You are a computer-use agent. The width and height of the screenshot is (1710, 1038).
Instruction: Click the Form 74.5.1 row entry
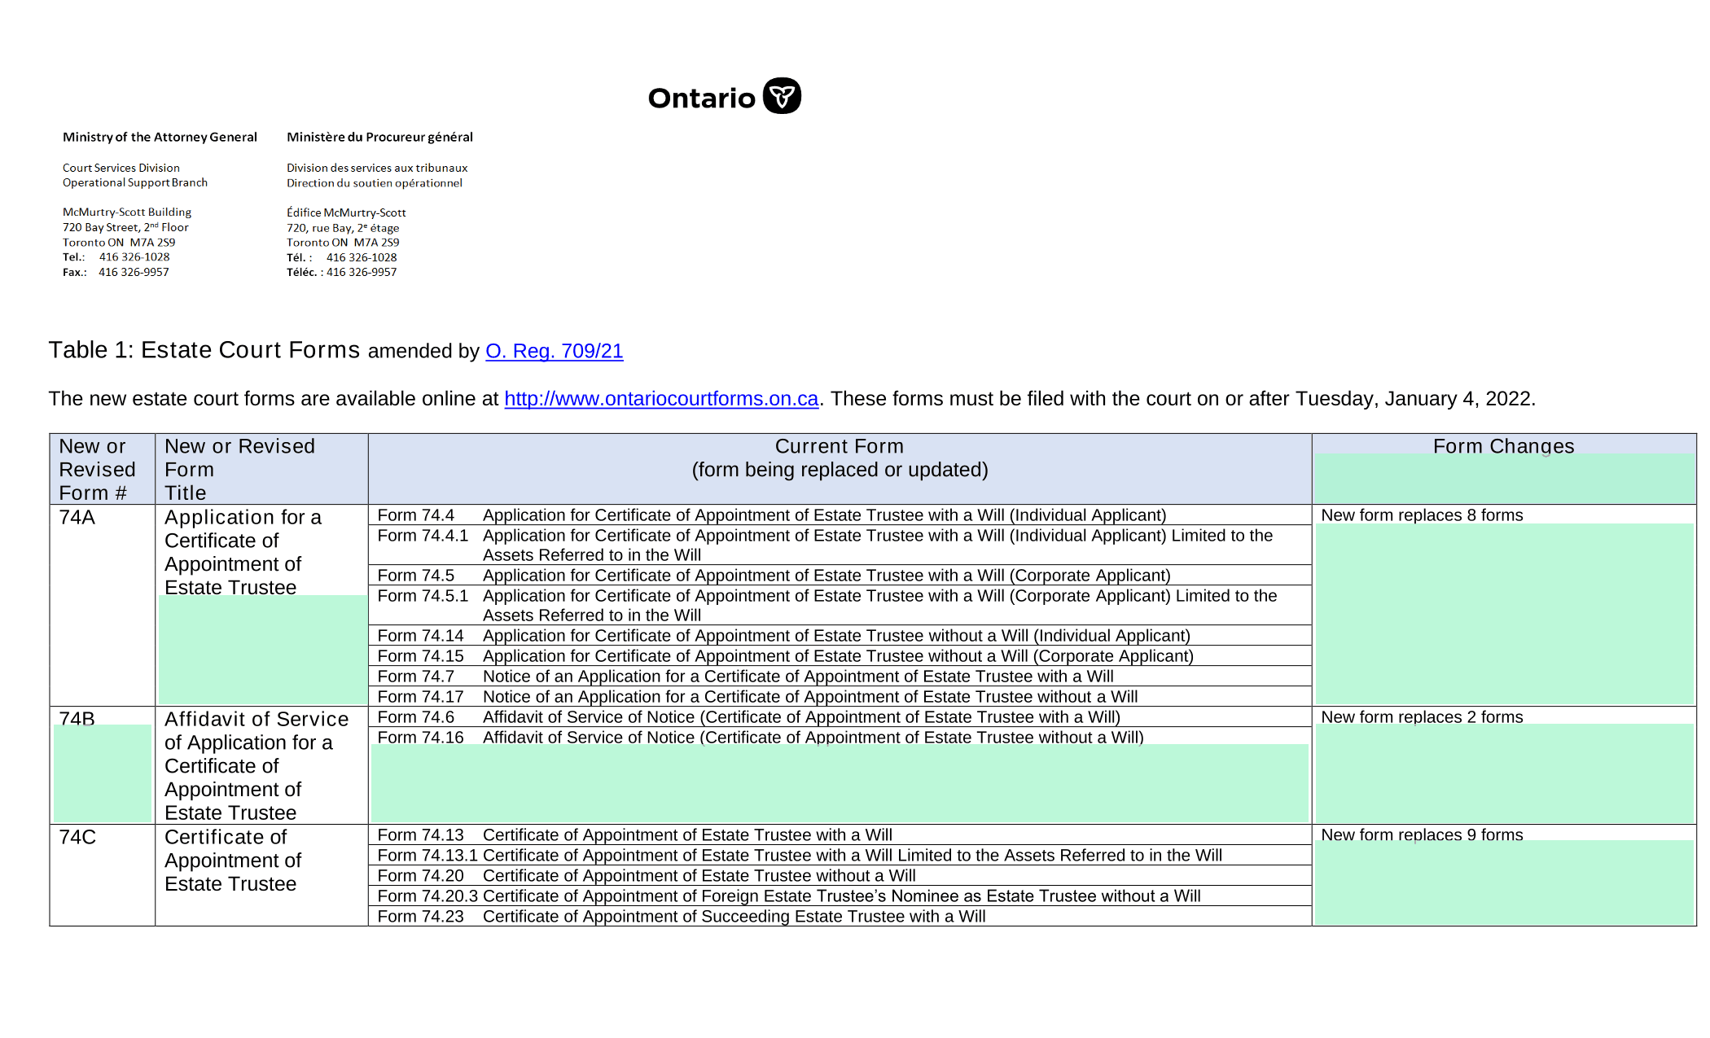click(x=840, y=605)
